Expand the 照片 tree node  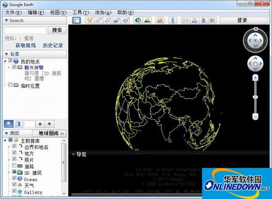[9, 159]
